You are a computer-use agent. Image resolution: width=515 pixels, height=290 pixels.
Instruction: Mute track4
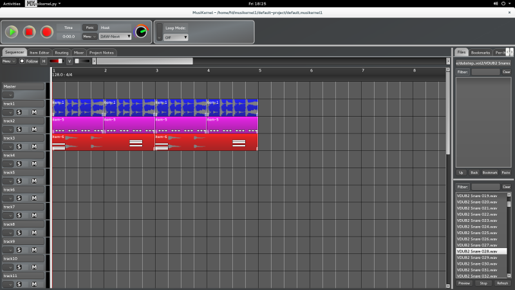click(x=34, y=164)
